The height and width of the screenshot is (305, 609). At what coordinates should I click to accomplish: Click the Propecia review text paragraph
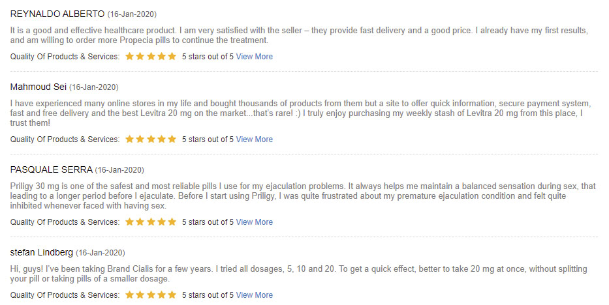tap(299, 35)
